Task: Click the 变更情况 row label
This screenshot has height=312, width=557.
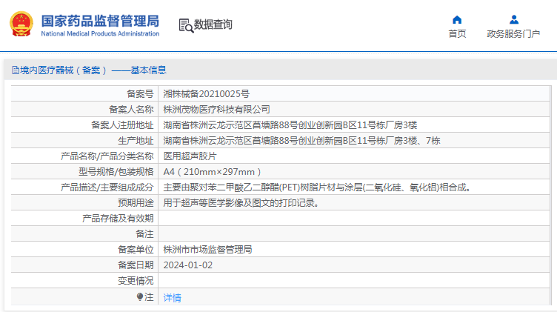Action: [136, 281]
